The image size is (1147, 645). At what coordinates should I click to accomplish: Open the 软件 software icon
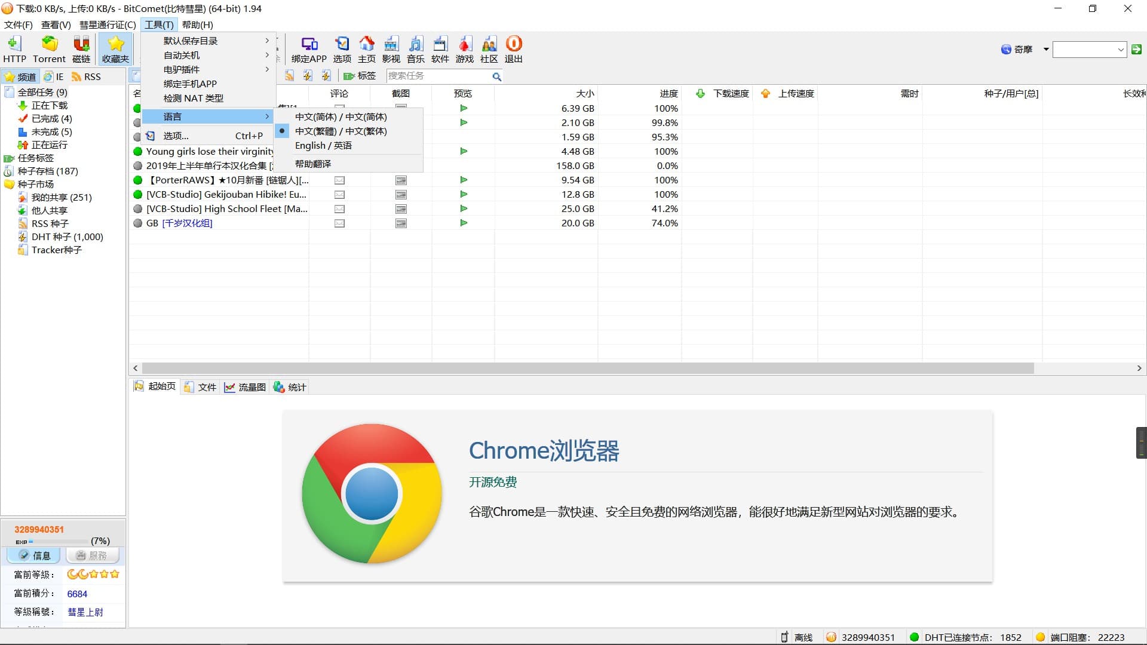pos(440,49)
